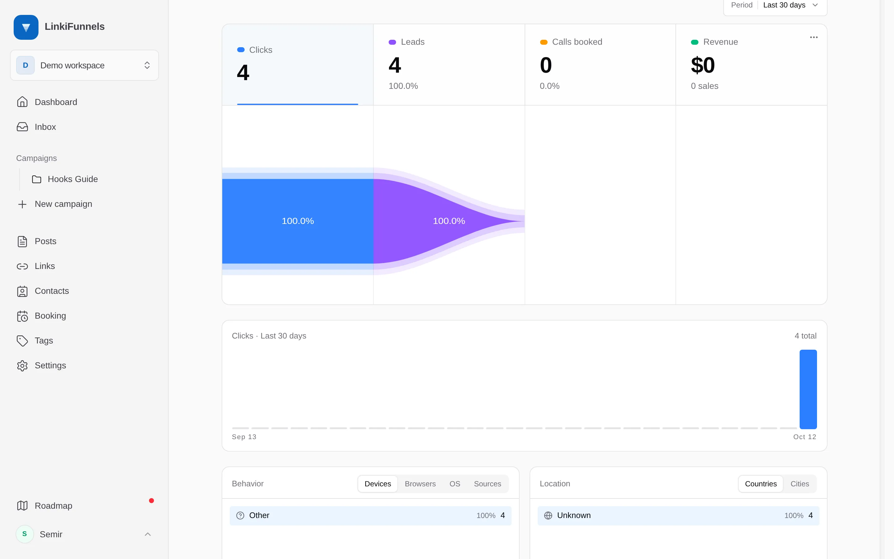Image resolution: width=894 pixels, height=559 pixels.
Task: Select the OS tab in Behavior
Action: pos(454,484)
